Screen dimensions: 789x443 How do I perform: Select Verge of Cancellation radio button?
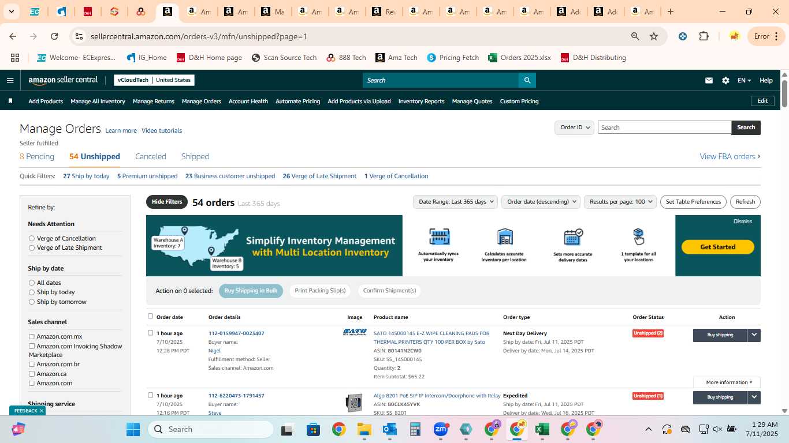[x=32, y=238]
